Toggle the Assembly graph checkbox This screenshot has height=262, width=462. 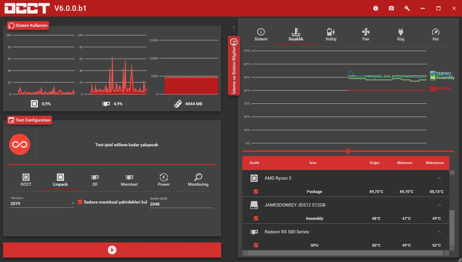[x=256, y=218]
